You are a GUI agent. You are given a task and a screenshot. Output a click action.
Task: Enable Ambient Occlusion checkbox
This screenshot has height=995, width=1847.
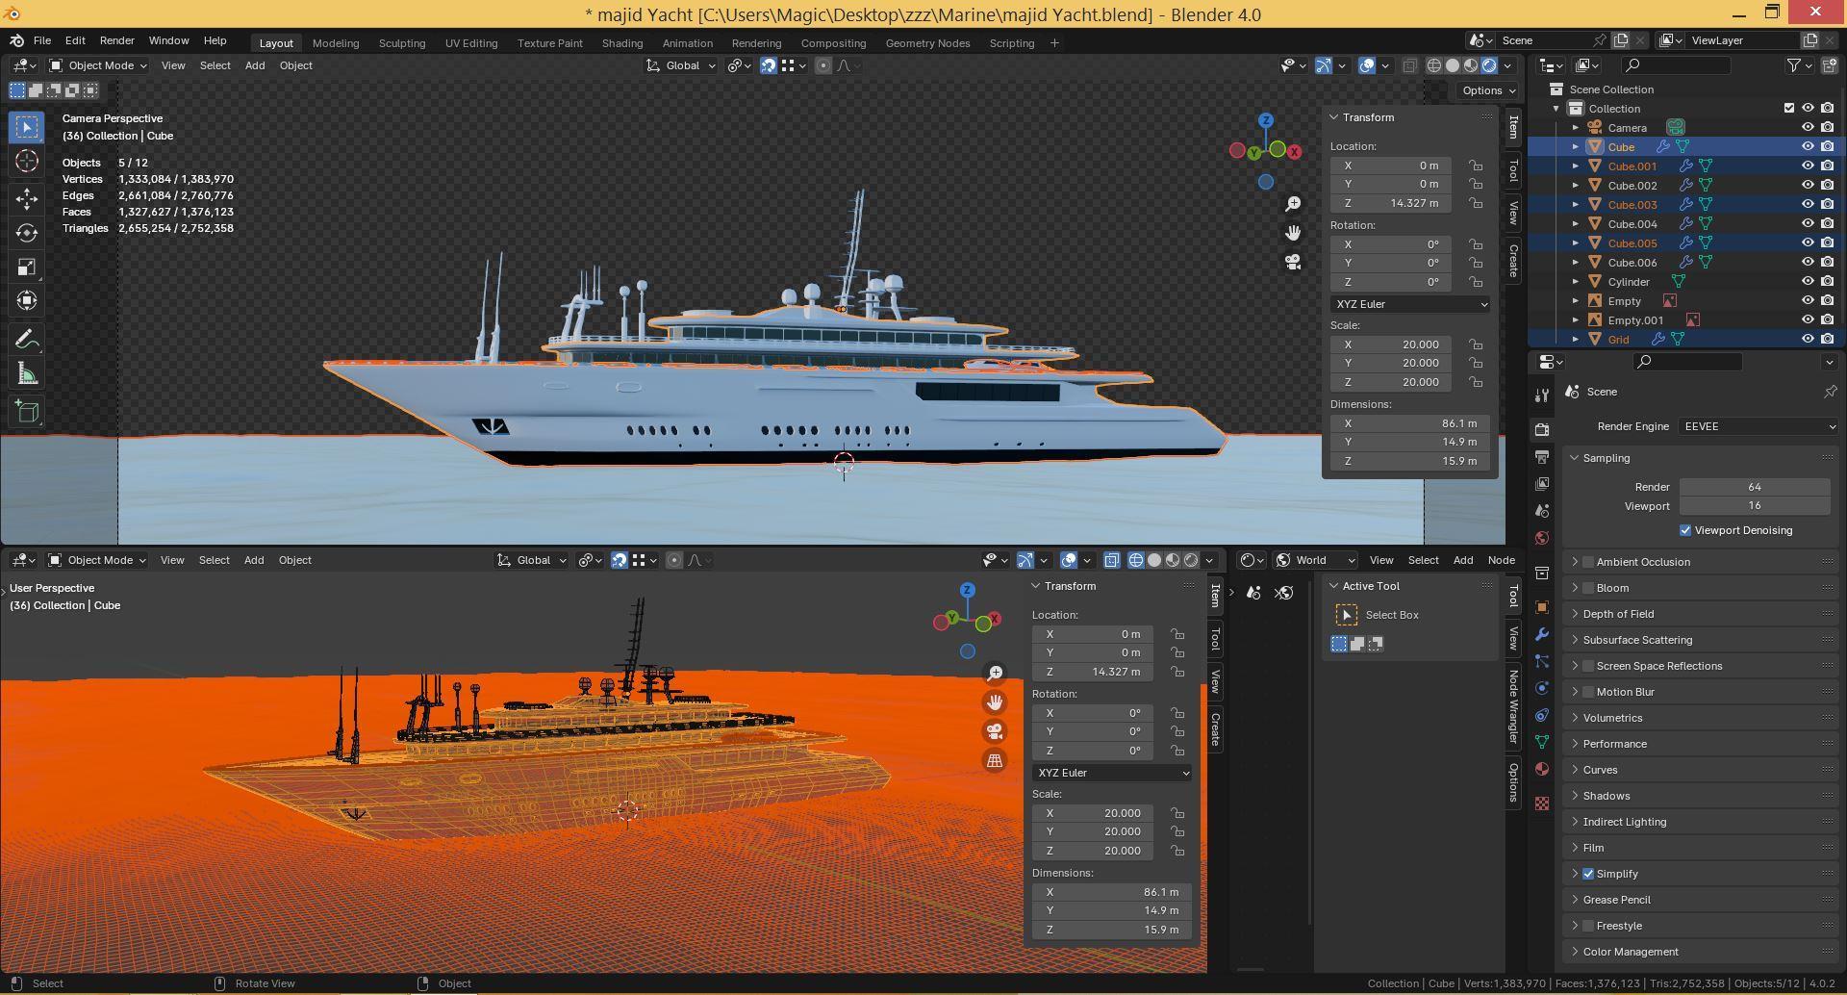pos(1588,562)
